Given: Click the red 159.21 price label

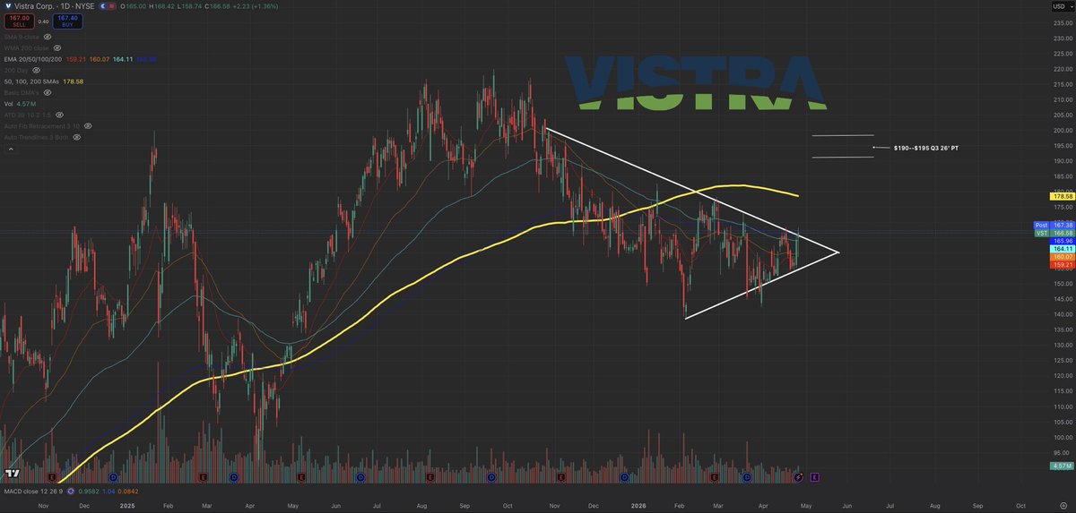Looking at the screenshot, I should [x=1063, y=265].
